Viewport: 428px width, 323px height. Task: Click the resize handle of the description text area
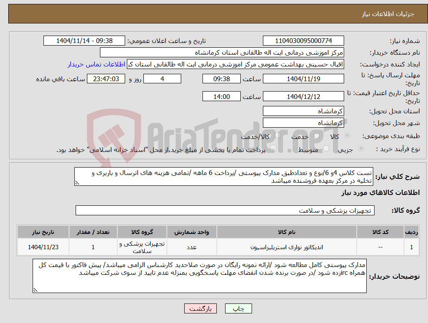point(77,183)
